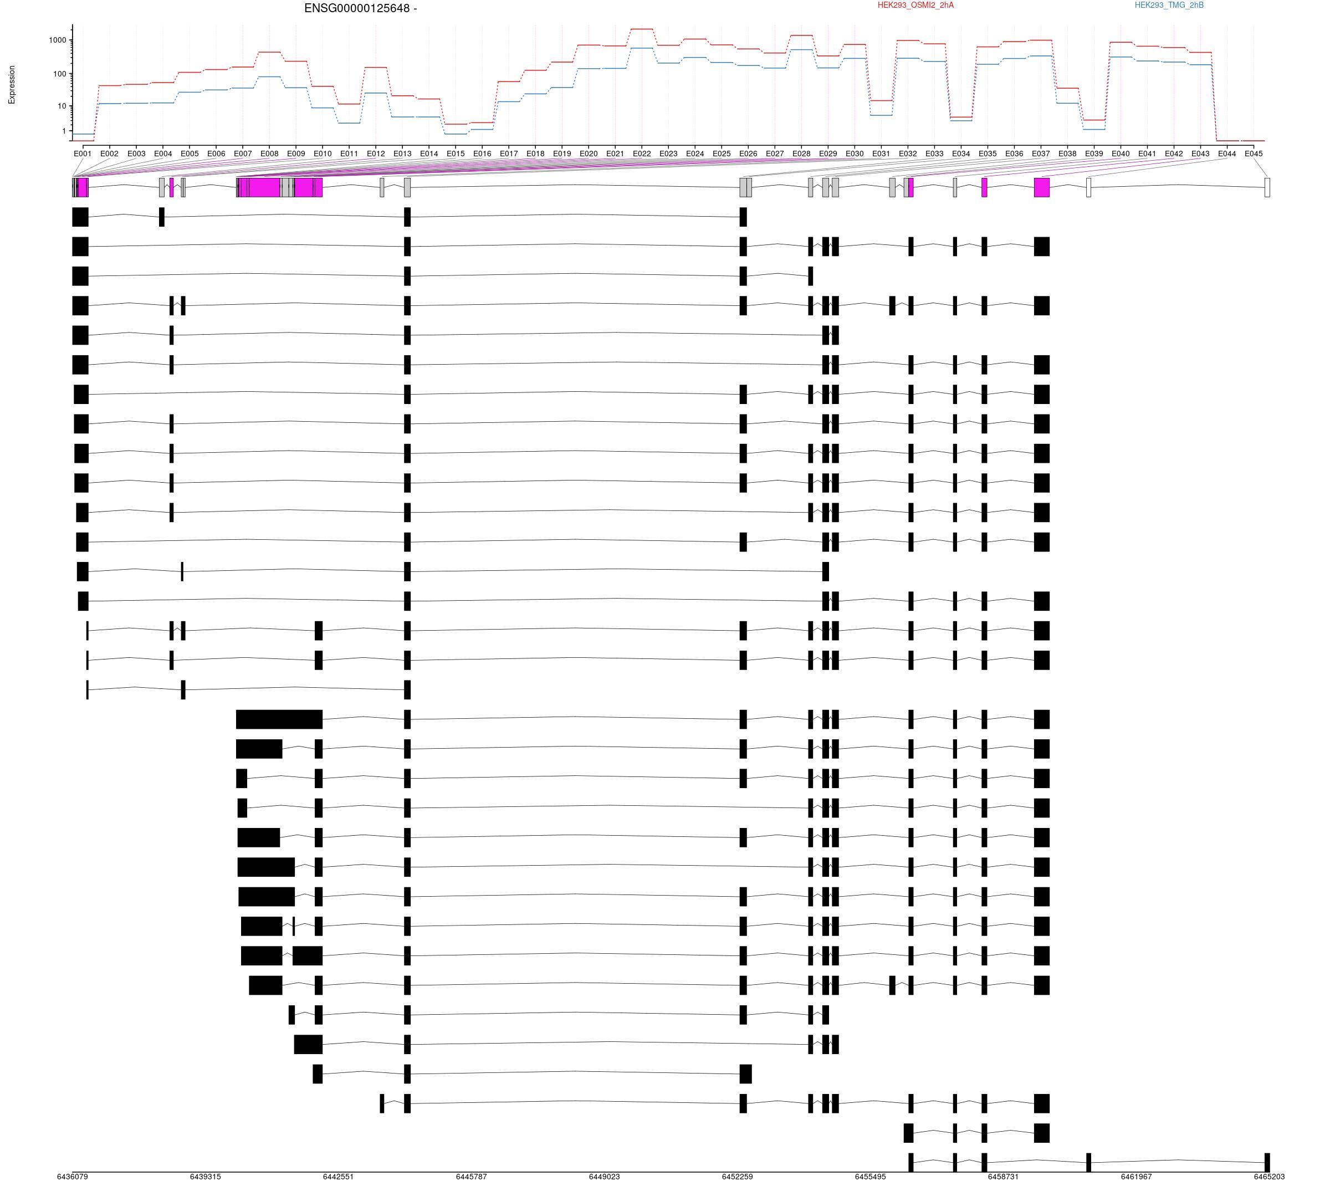Viewport: 1330px width, 1186px height.
Task: Click exon label E031
Action: click(881, 154)
